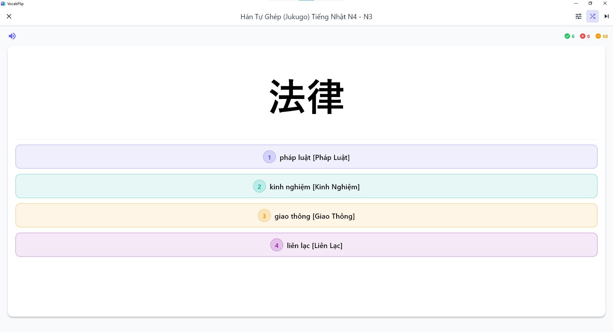Click the red incorrect answers counter
The width and height of the screenshot is (613, 332).
pyautogui.click(x=585, y=36)
